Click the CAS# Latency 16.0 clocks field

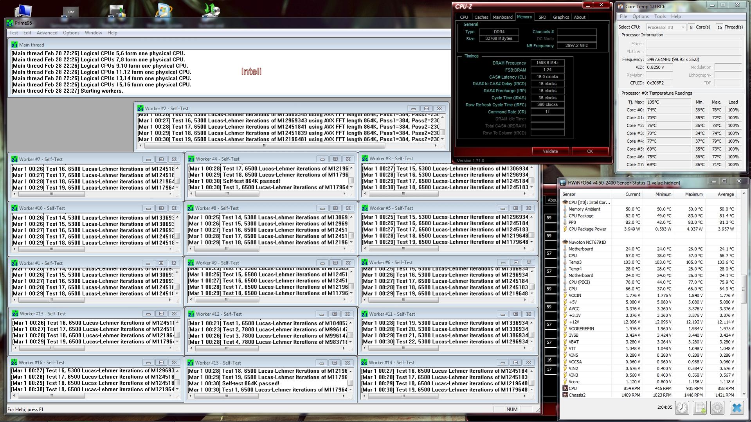pyautogui.click(x=547, y=77)
